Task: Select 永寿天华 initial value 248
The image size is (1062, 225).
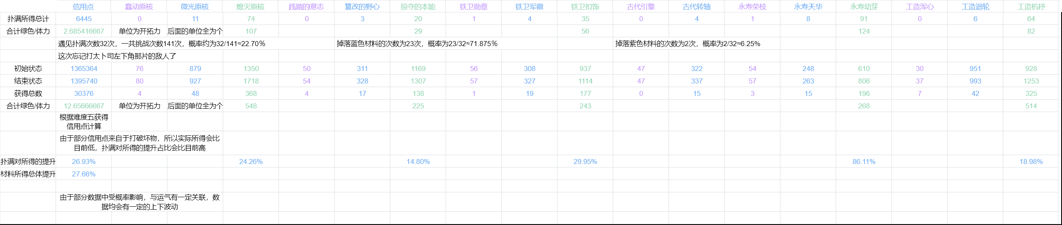Action: click(808, 68)
